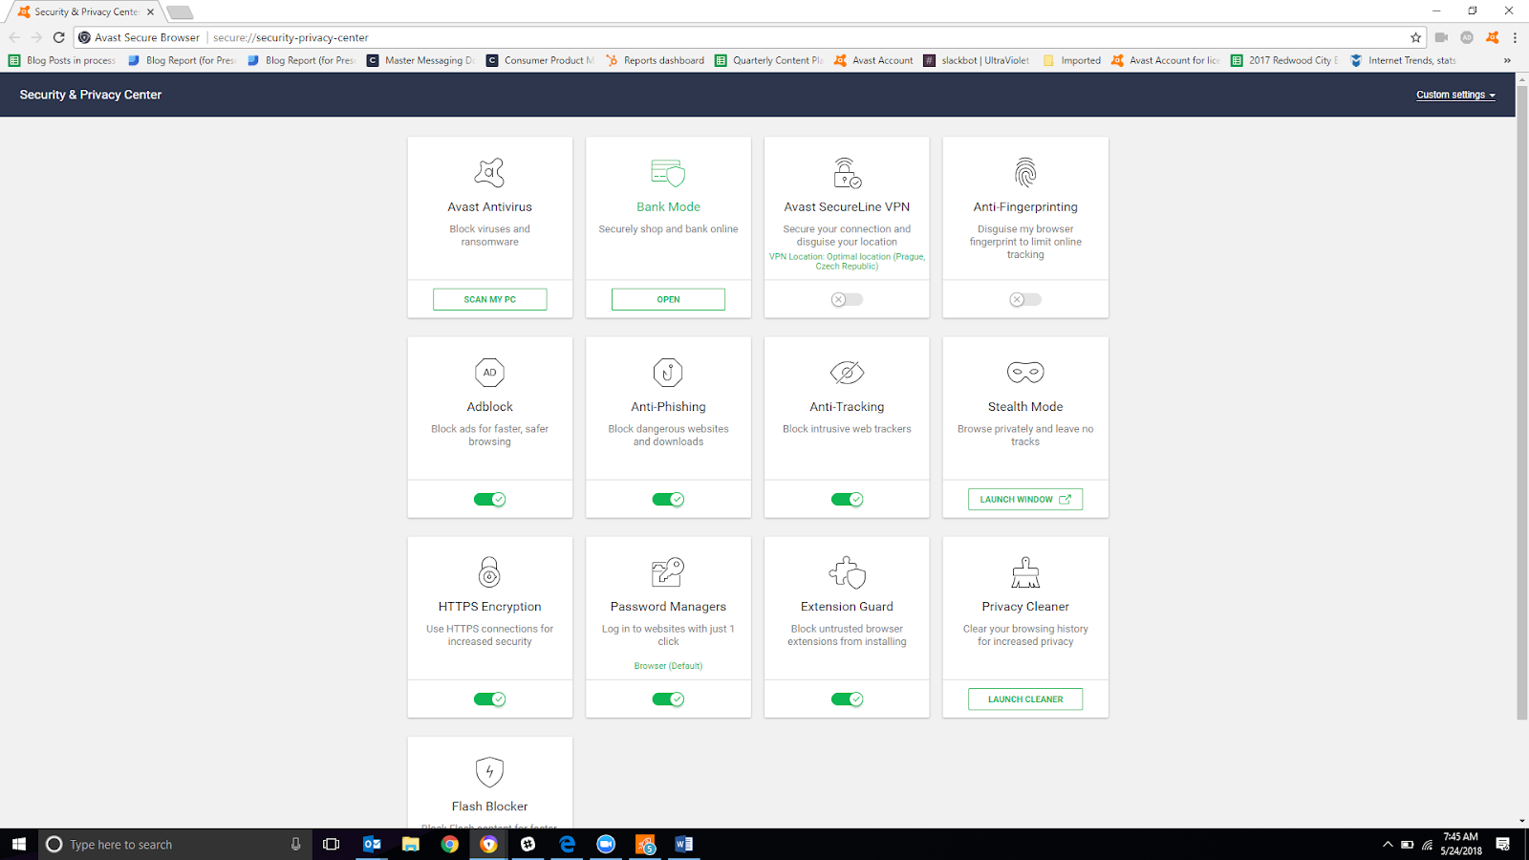Click the Anti-Phishing hook icon
The image size is (1529, 860).
coord(668,373)
